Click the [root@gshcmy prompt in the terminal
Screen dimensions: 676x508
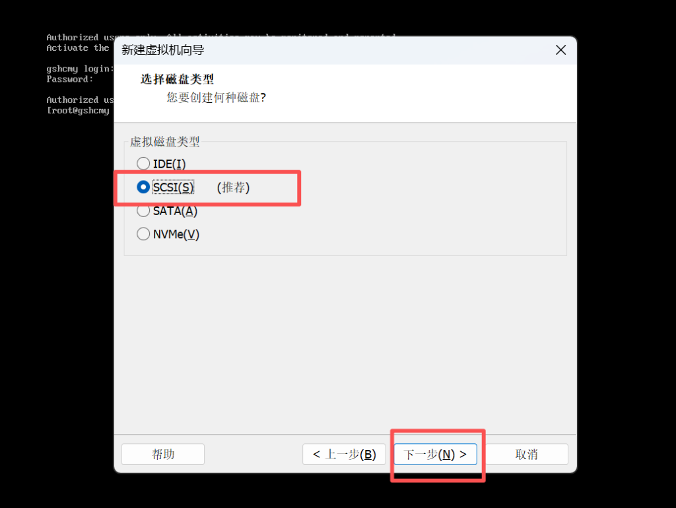click(78, 111)
